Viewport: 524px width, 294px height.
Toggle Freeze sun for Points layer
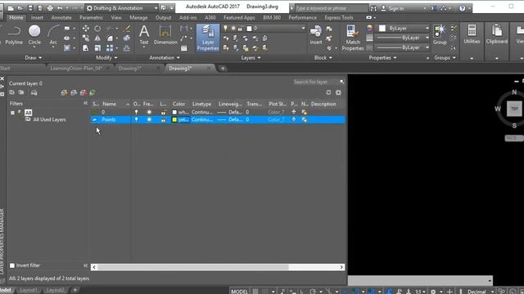pos(149,120)
